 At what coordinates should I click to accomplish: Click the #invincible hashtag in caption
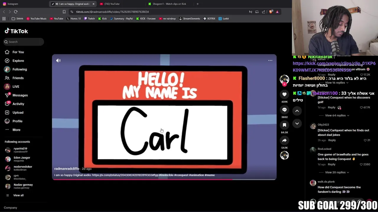(x=166, y=175)
